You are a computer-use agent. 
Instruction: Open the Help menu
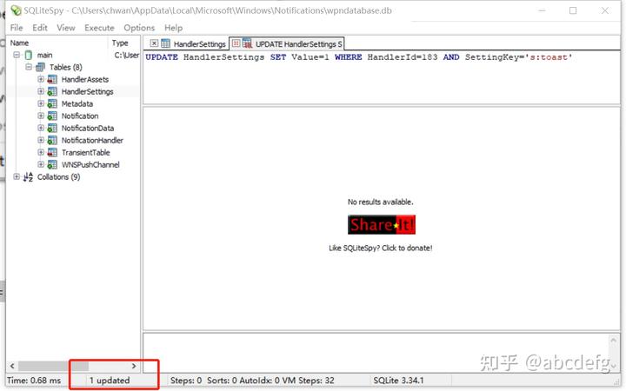click(x=173, y=28)
